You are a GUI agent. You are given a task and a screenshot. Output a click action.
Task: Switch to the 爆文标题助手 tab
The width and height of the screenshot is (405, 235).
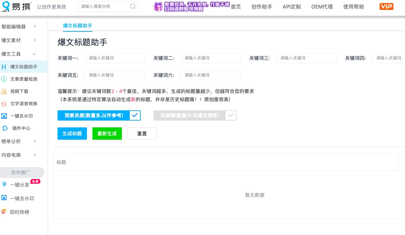tap(77, 25)
